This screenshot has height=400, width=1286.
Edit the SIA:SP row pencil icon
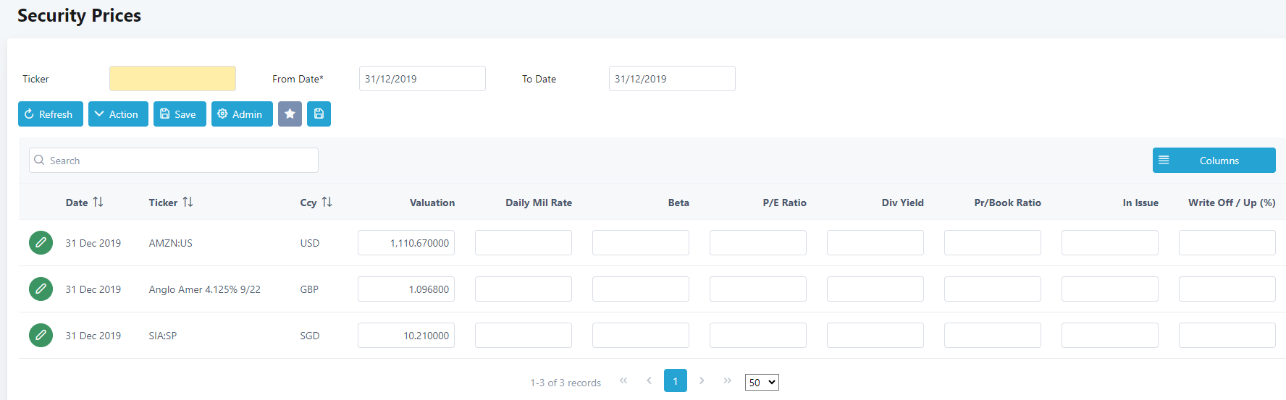click(x=41, y=336)
